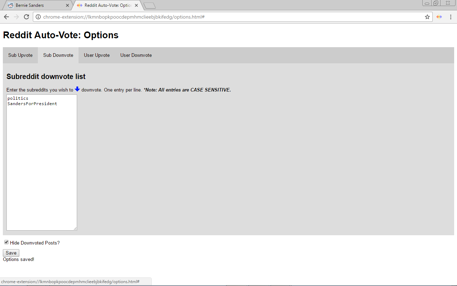The image size is (457, 286).
Task: Open the User Upvote tab
Action: point(97,55)
